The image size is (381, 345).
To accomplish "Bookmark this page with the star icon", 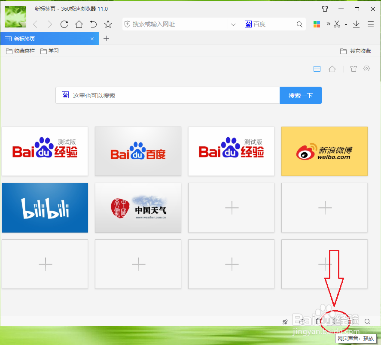I will (x=108, y=24).
